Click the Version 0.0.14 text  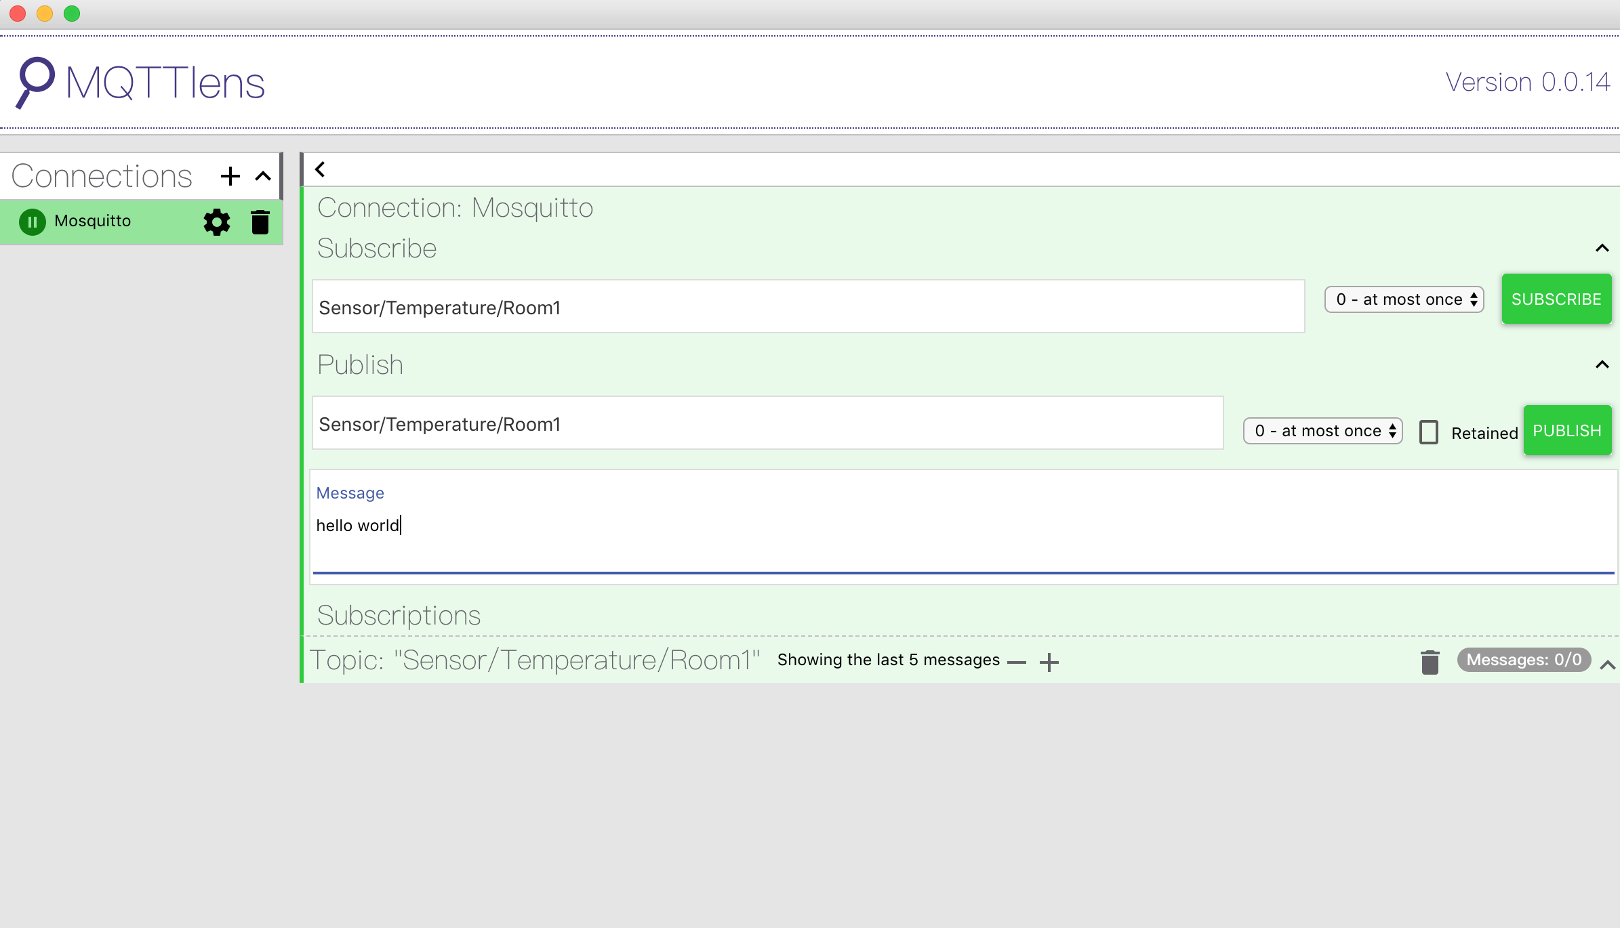coord(1527,82)
